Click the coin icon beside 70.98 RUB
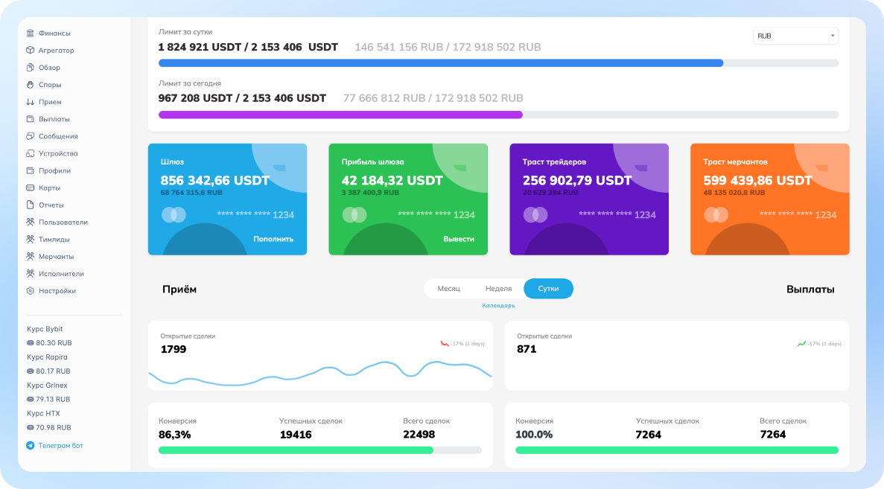Screen dimensions: 884x489 click(31, 427)
